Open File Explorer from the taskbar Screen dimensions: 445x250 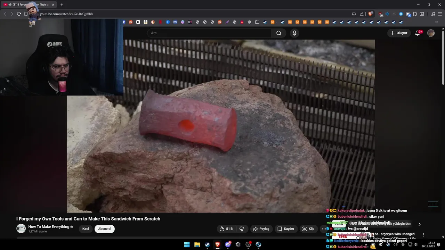(197, 244)
